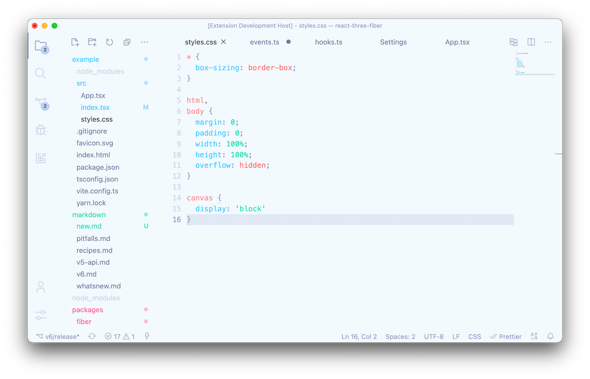The image size is (590, 379).
Task: Select styles.css in the file tree
Action: click(96, 119)
